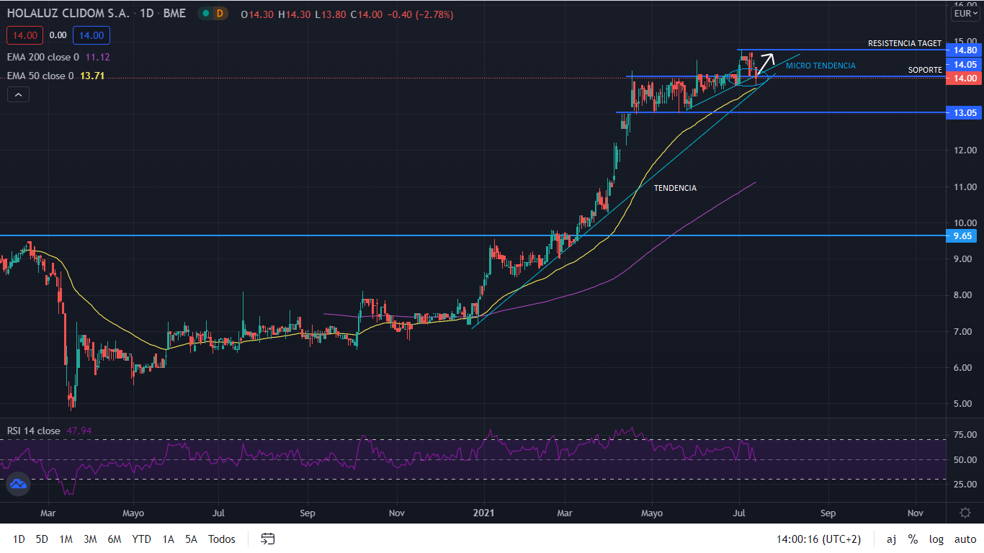984x553 pixels.
Task: Select the 13.05 horizontal line price label
Action: point(965,113)
